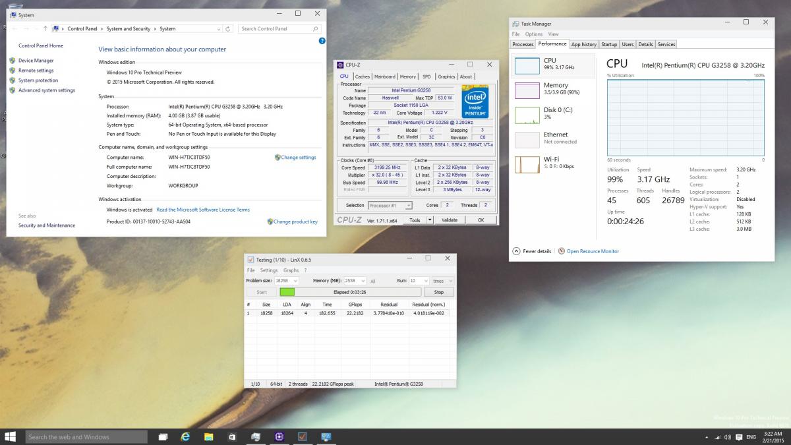Select Ethernet in Task Manager sidebar
This screenshot has width=791, height=445.
(x=553, y=138)
